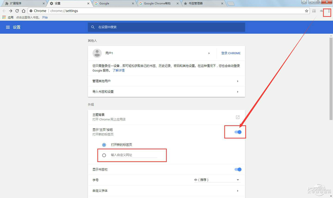Reload the page with the refresh icon
Image resolution: width=333 pixels, height=198 pixels.
(17, 11)
